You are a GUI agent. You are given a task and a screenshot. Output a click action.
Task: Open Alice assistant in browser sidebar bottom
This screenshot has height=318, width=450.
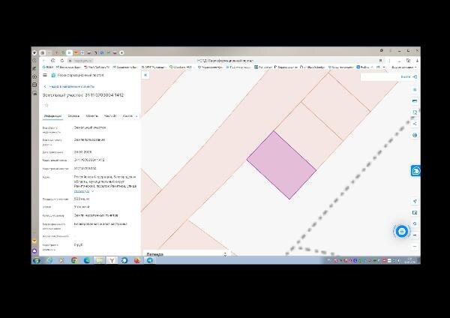34,251
